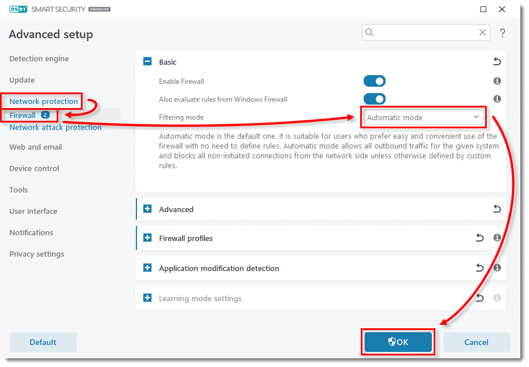Click inside the search input field
The image size is (529, 367).
tap(422, 32)
